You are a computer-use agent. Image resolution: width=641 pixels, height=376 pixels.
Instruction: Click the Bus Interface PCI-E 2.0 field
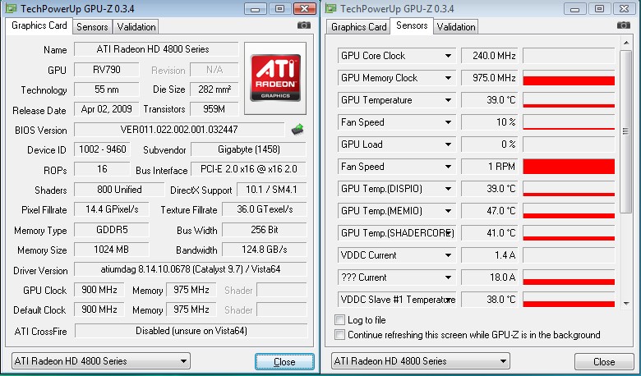[248, 169]
